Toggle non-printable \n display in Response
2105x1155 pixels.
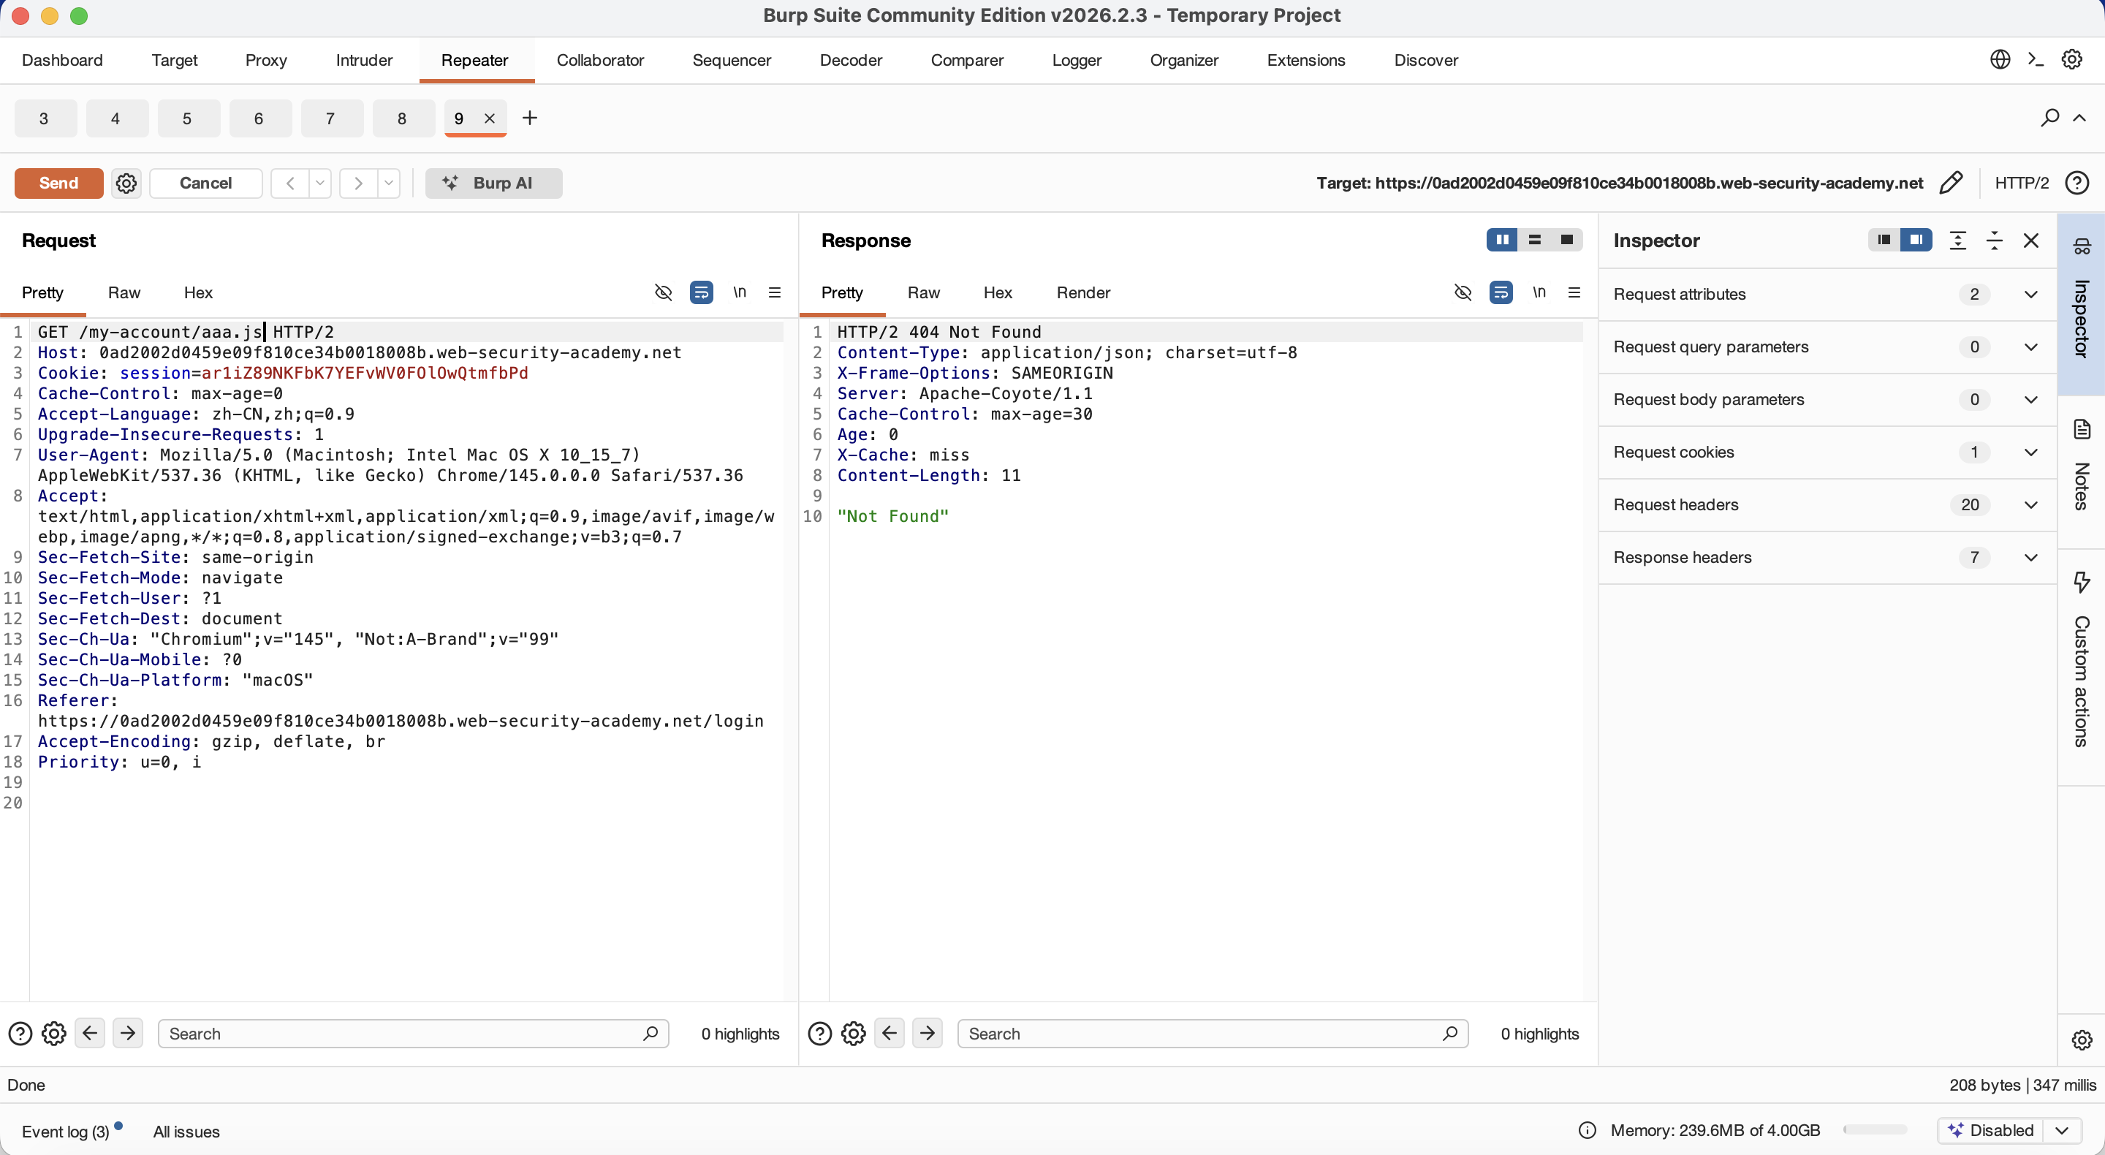pos(1539,292)
